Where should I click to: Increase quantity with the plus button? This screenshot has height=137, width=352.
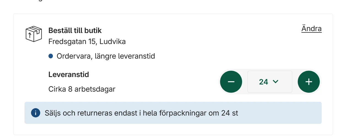(309, 82)
